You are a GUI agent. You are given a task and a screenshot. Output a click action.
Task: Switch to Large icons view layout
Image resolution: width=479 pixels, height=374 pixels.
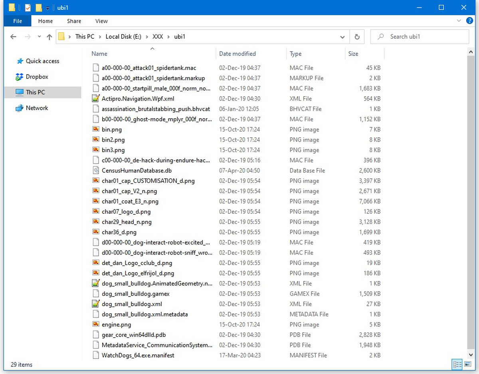click(468, 364)
